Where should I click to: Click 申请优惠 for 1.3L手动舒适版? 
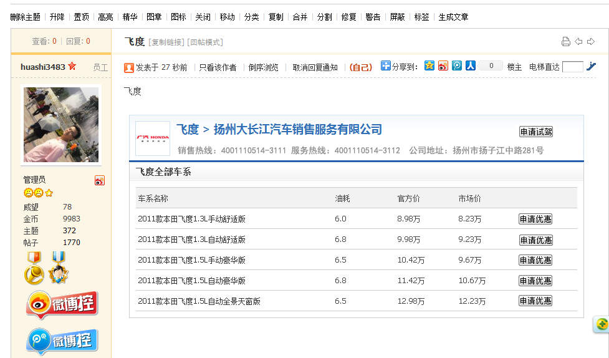pyautogui.click(x=535, y=220)
